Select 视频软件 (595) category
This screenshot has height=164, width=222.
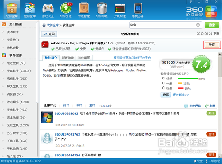pos(17,78)
